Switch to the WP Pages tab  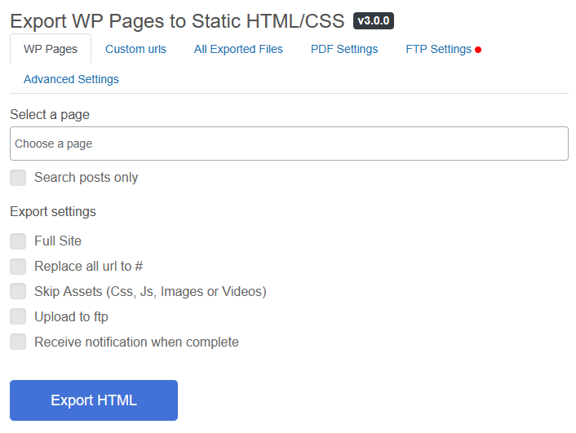[x=51, y=49]
